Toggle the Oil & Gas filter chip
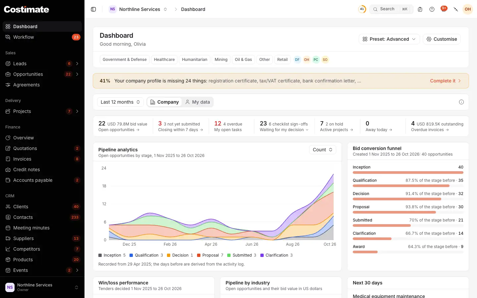 pyautogui.click(x=243, y=60)
